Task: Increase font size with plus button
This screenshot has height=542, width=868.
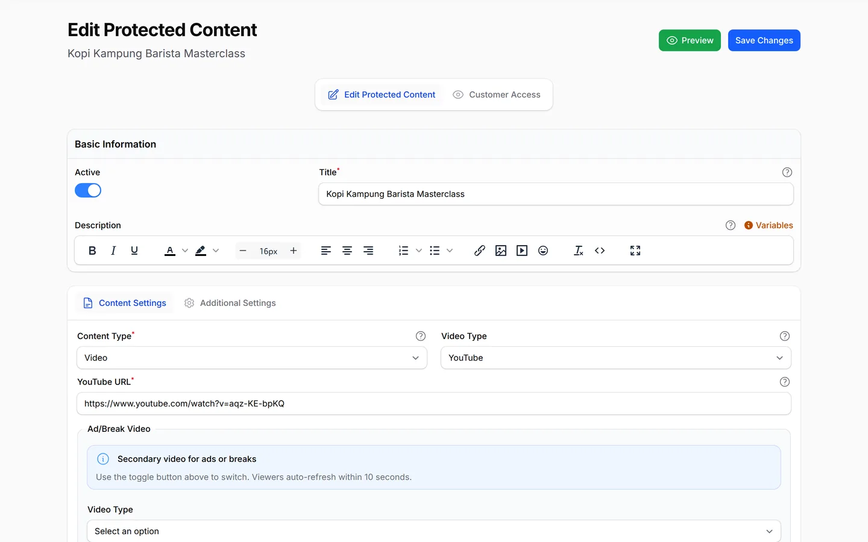Action: [294, 251]
